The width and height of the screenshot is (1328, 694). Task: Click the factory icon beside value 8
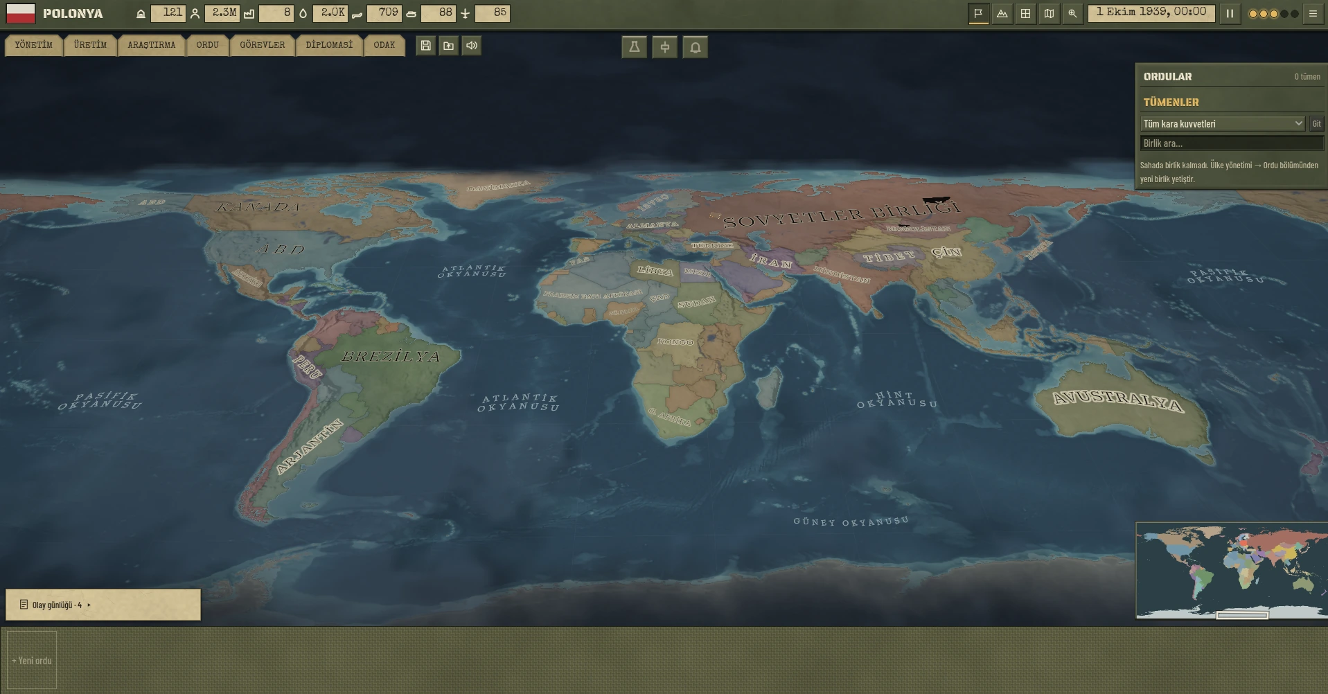(x=249, y=14)
